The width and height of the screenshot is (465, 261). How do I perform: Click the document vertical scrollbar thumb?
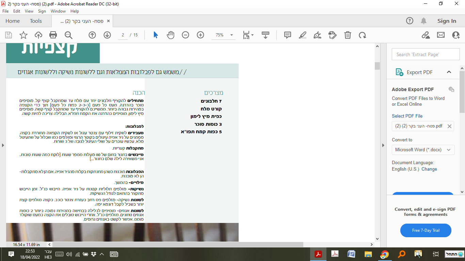pos(377,66)
